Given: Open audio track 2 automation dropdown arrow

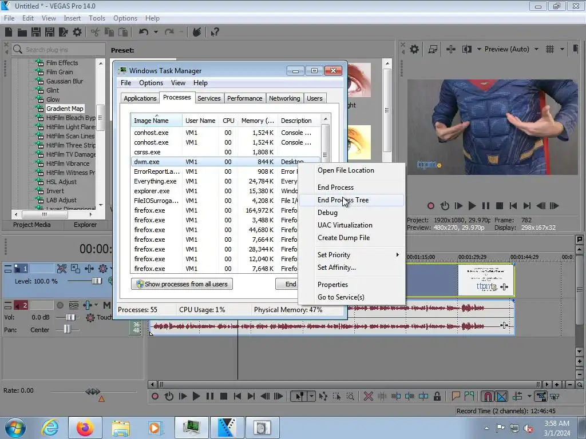Looking at the screenshot, I should [96, 305].
